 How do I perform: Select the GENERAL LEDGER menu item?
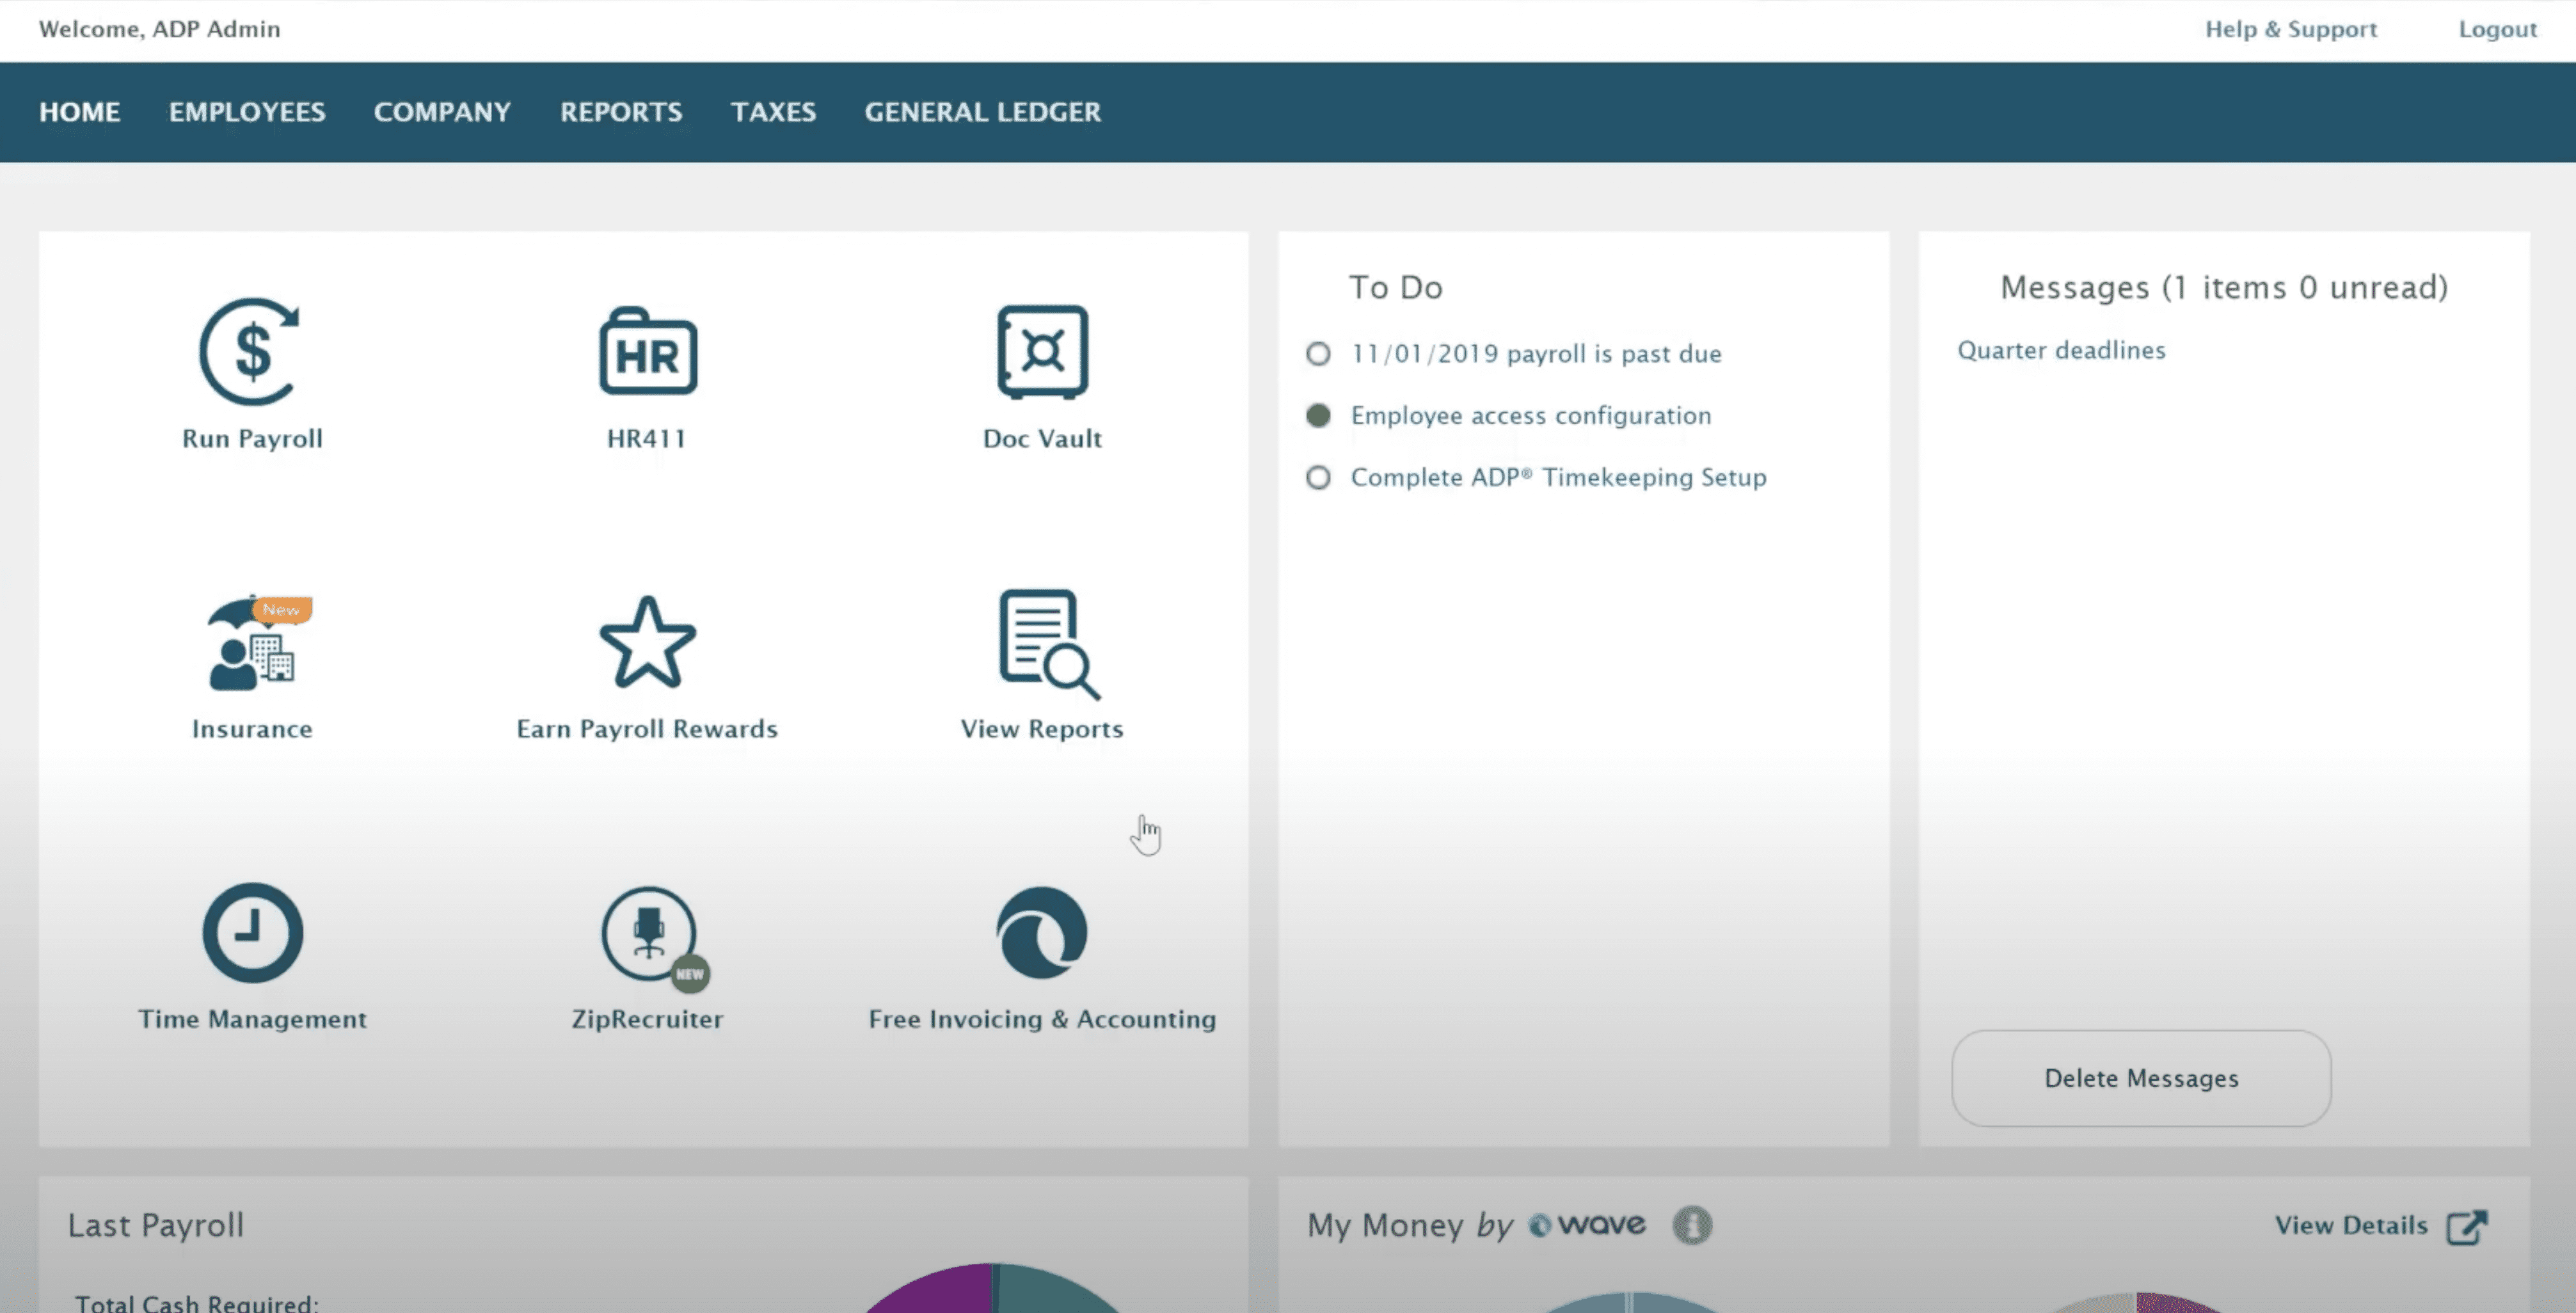[x=983, y=112]
